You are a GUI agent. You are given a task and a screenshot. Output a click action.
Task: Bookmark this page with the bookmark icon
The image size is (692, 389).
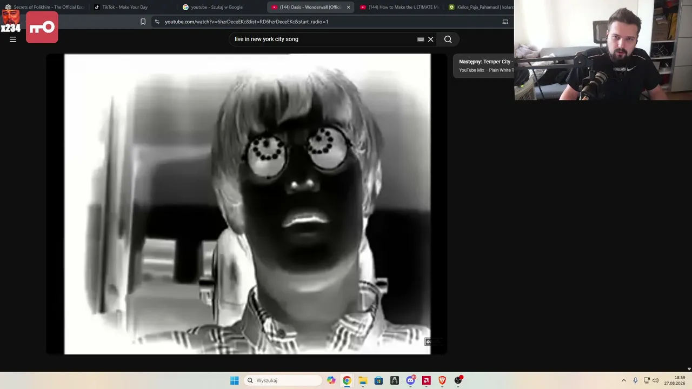143,22
